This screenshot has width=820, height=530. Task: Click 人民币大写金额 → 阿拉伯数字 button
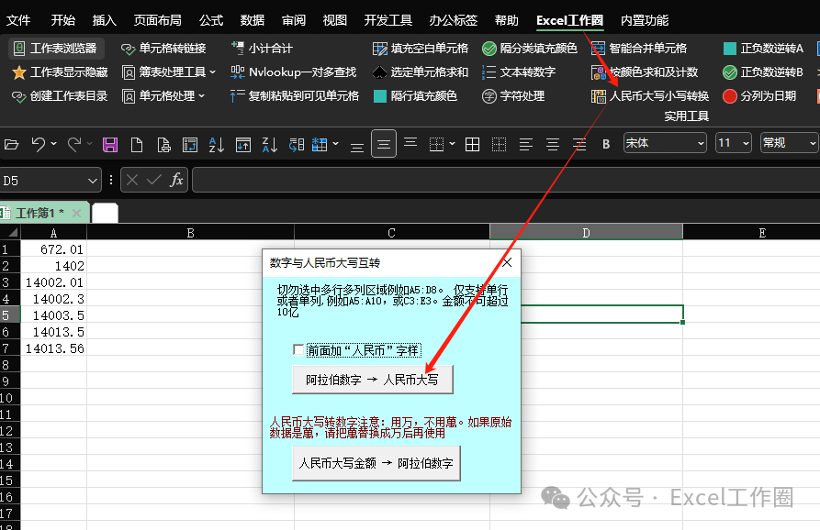click(x=376, y=463)
